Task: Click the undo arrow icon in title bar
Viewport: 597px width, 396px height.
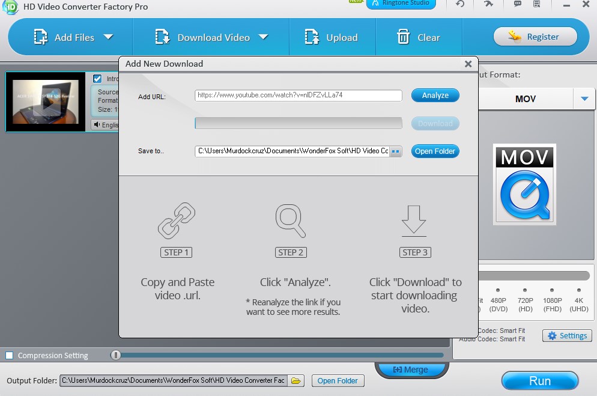Action: point(460,4)
